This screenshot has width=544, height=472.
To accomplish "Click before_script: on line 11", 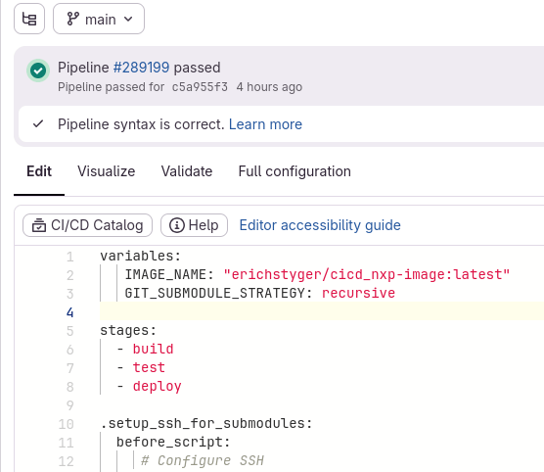I will 173,442.
